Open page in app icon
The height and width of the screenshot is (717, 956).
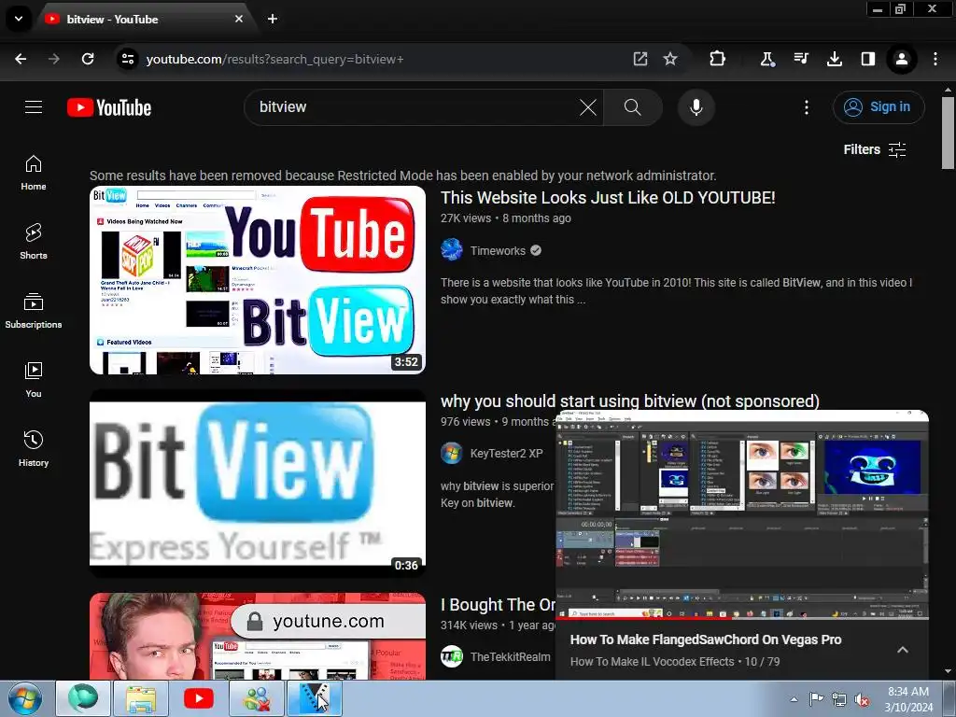tap(640, 59)
